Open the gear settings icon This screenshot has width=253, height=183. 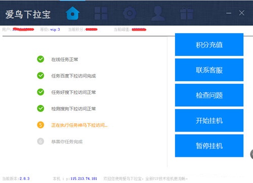tap(130, 13)
